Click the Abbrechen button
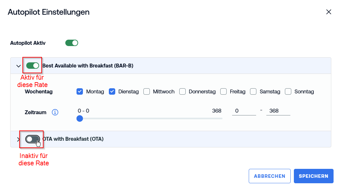 point(270,176)
